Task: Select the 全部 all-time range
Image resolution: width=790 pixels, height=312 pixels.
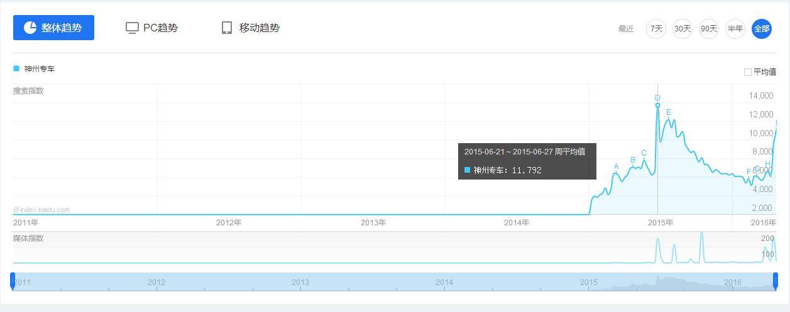Action: point(762,29)
